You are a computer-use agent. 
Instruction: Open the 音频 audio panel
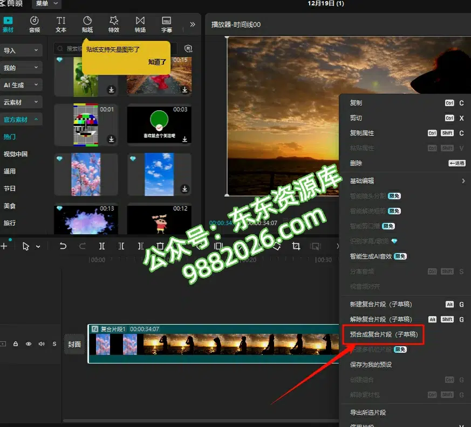point(35,24)
